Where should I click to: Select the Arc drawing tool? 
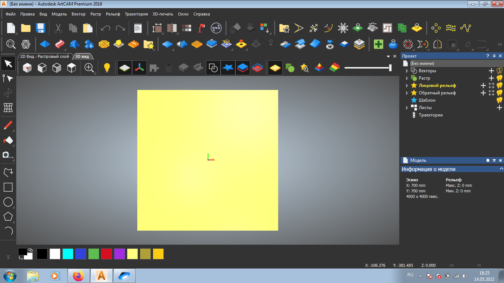(x=8, y=231)
